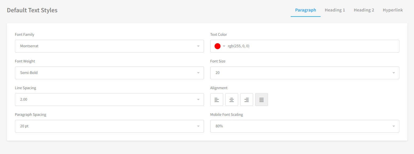Click the rgb(255, 0, 0) color value field

click(312, 46)
